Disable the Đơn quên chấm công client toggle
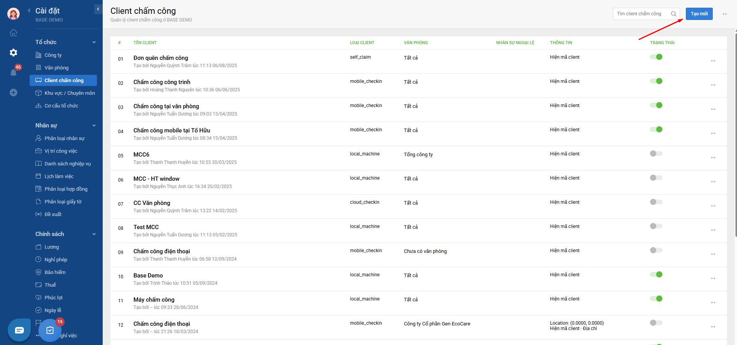This screenshot has height=345, width=737. (x=656, y=57)
